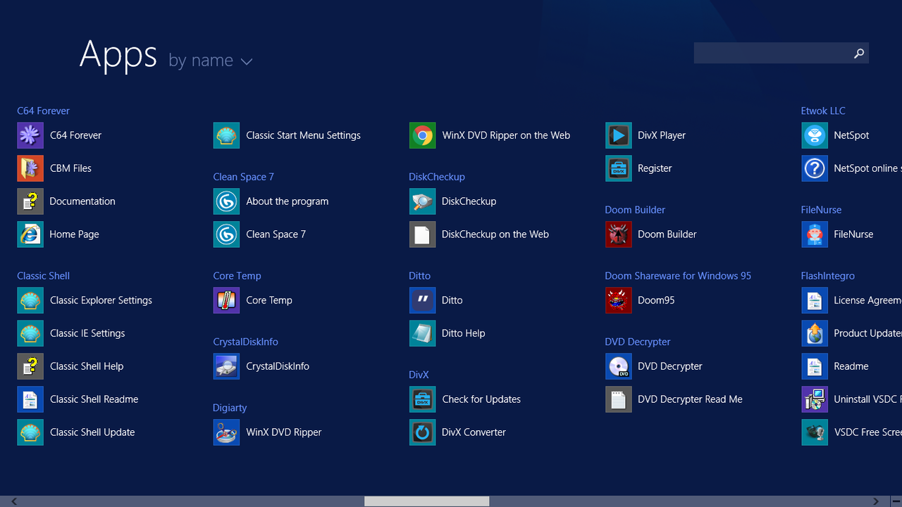Screen dimensions: 902x507
Task: Launch the DiskCheckup magnifier icon
Action: point(422,201)
